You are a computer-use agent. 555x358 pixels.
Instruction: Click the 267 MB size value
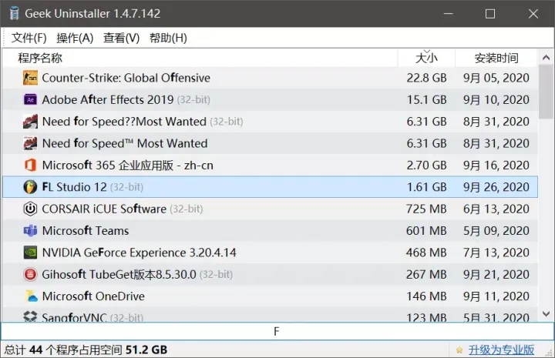(426, 274)
